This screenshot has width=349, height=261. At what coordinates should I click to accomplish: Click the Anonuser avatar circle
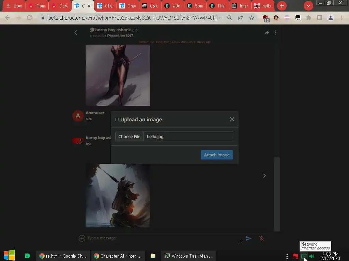[78, 116]
